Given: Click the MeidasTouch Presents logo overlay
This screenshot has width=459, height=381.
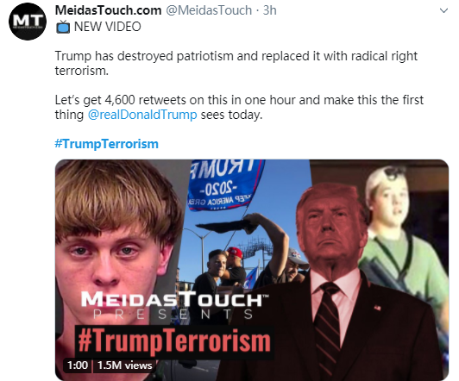Looking at the screenshot, I should (x=175, y=305).
